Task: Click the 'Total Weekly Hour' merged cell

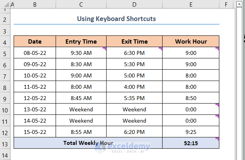Action: pyautogui.click(x=88, y=143)
